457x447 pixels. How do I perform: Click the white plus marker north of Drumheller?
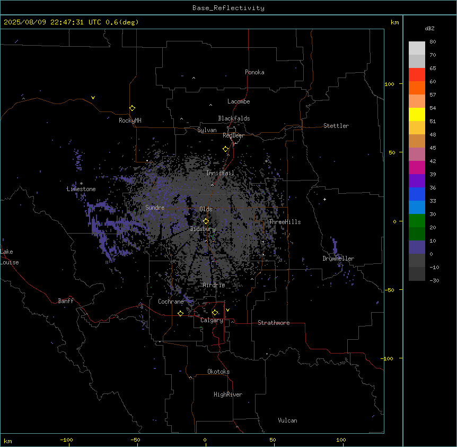[x=324, y=199]
